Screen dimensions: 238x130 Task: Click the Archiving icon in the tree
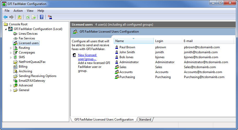15,71
